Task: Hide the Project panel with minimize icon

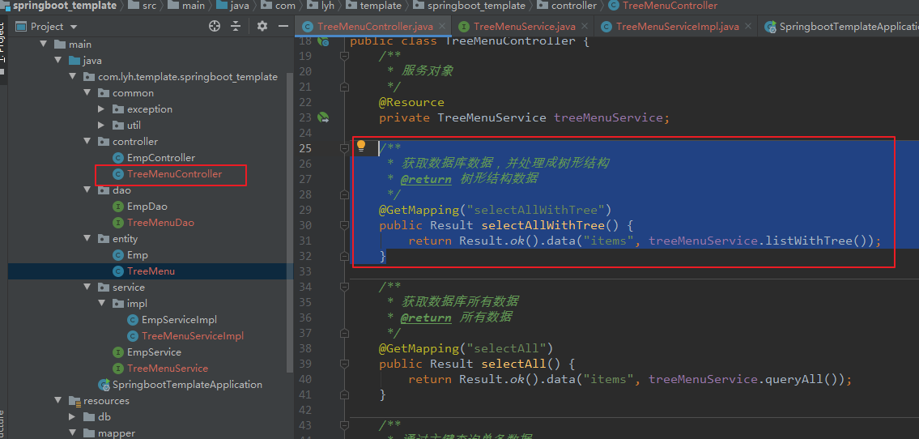Action: tap(282, 26)
